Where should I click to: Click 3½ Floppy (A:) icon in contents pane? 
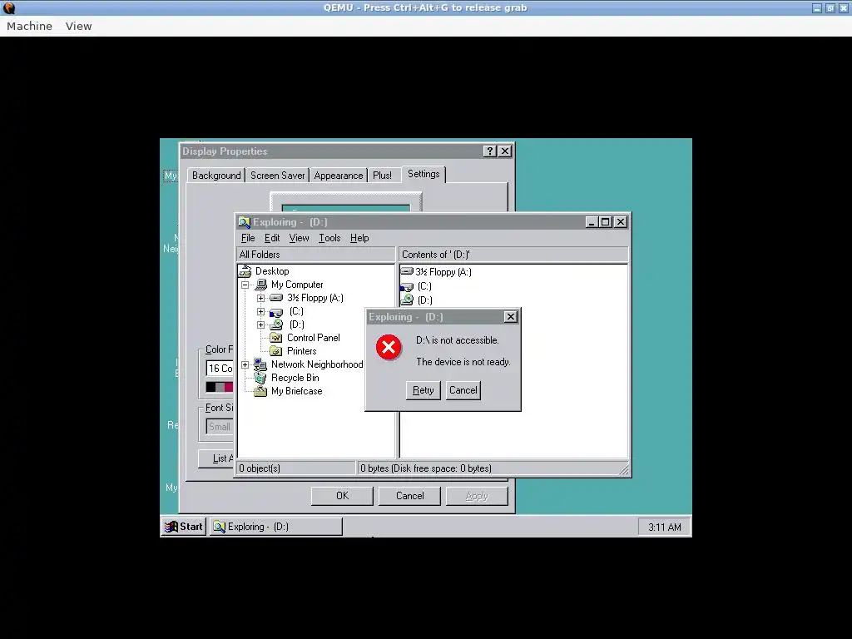pos(407,271)
